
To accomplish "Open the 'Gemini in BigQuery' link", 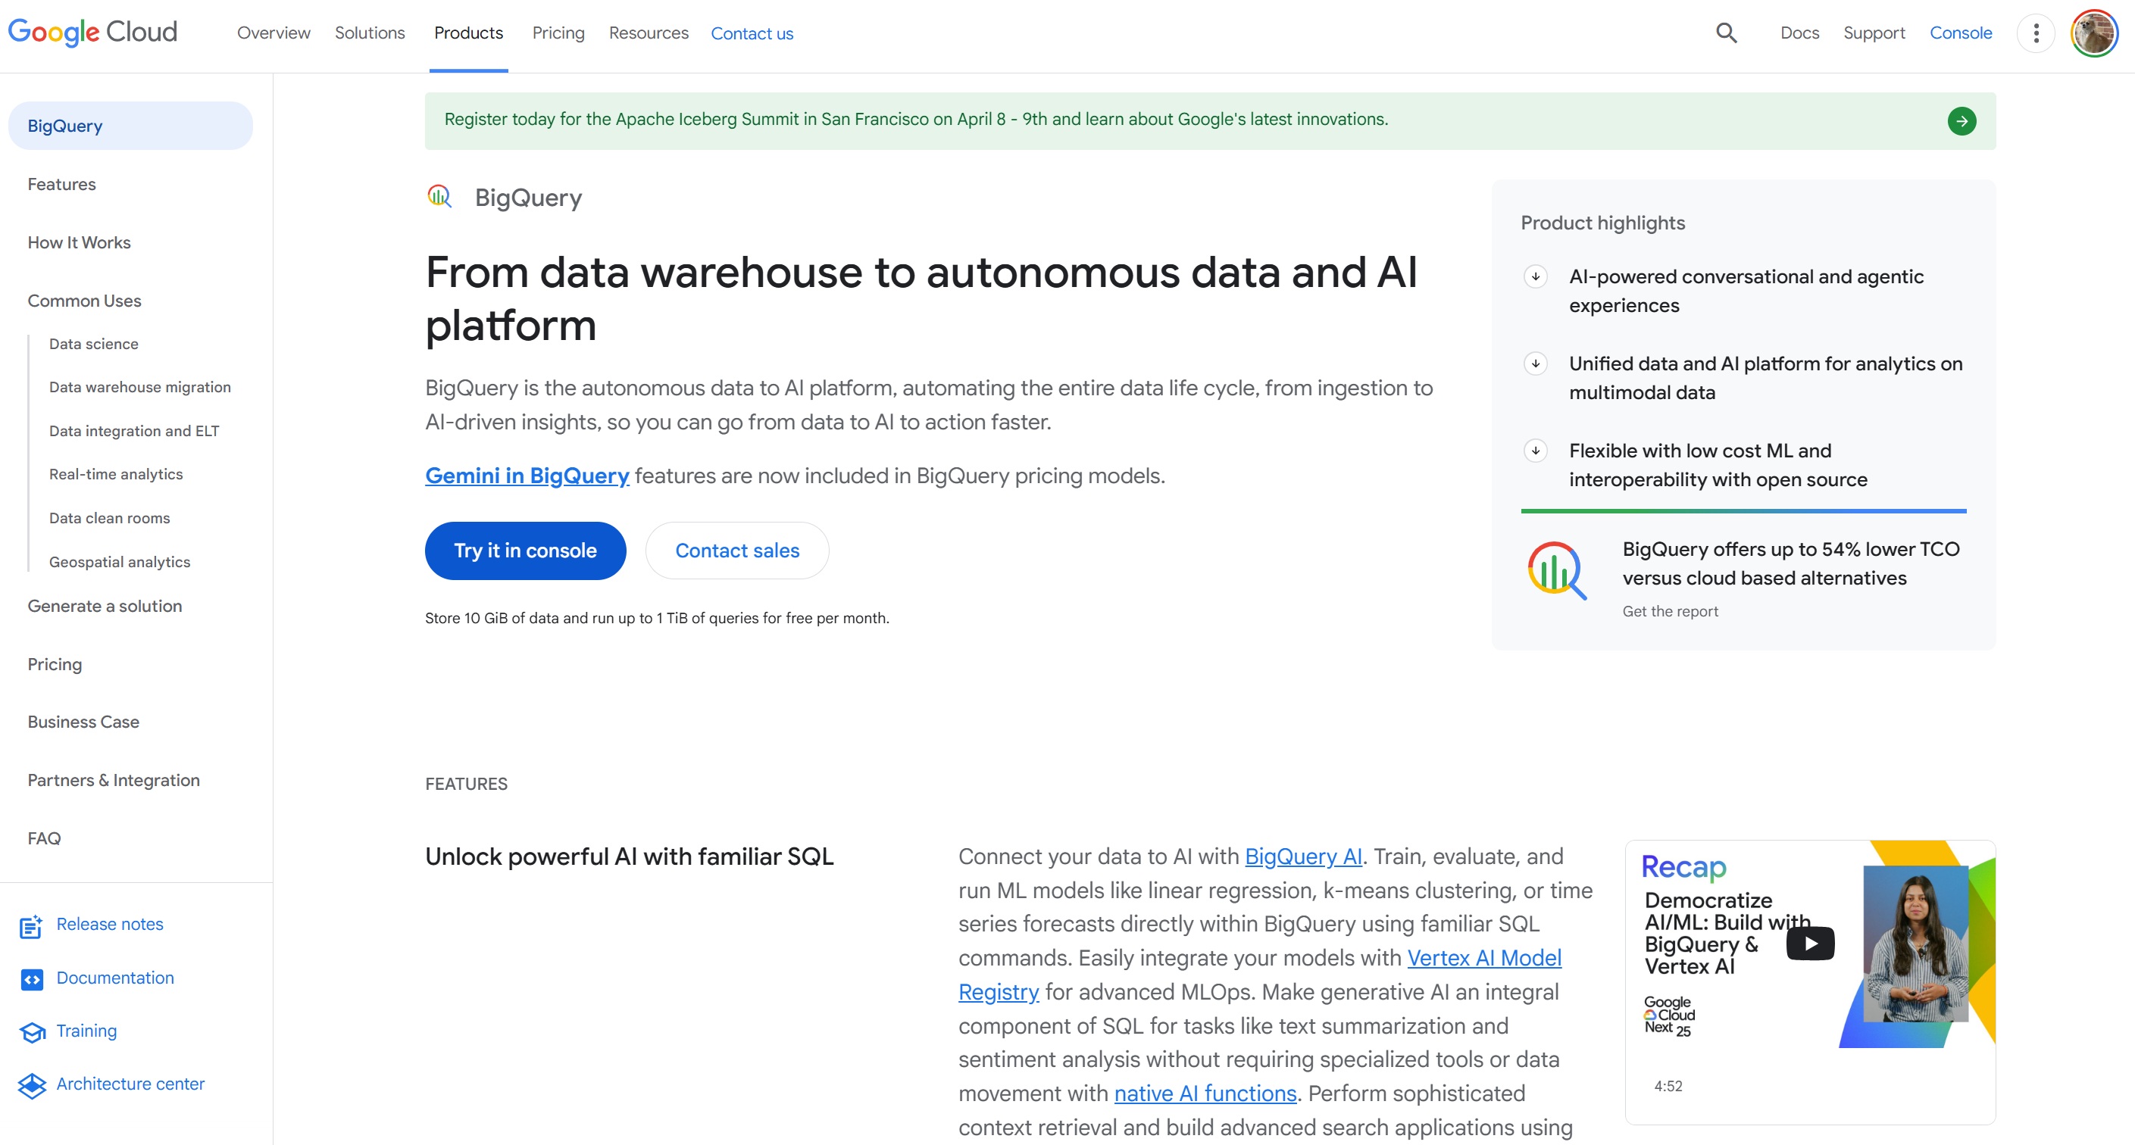I will click(527, 476).
